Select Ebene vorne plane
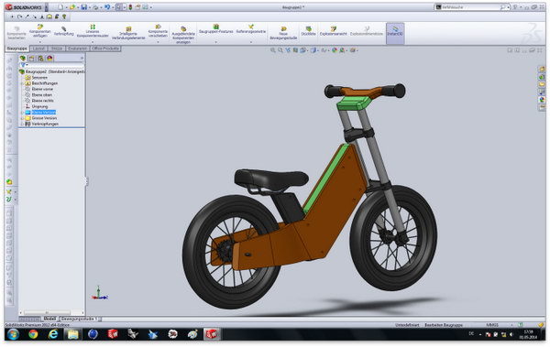The image size is (550, 347). 39,89
